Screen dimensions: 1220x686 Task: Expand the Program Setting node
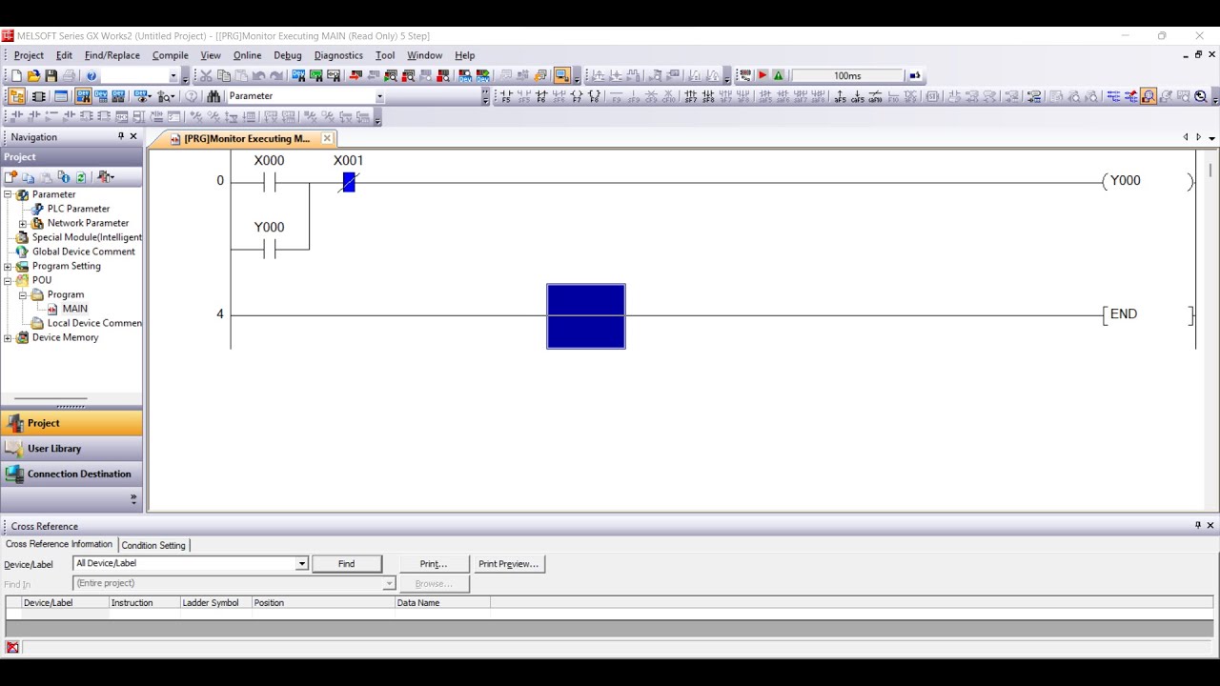(x=8, y=266)
